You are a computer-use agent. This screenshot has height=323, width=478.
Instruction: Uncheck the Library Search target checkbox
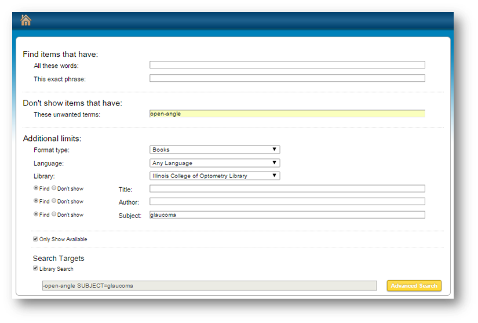click(36, 268)
